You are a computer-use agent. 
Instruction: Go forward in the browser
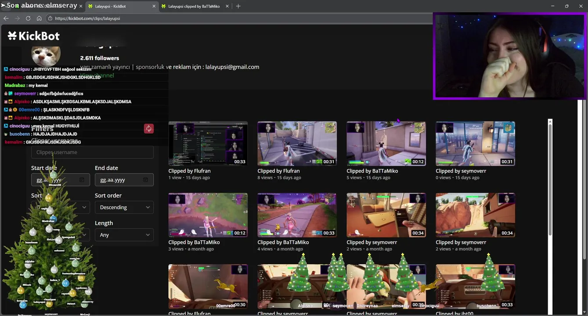pos(17,18)
